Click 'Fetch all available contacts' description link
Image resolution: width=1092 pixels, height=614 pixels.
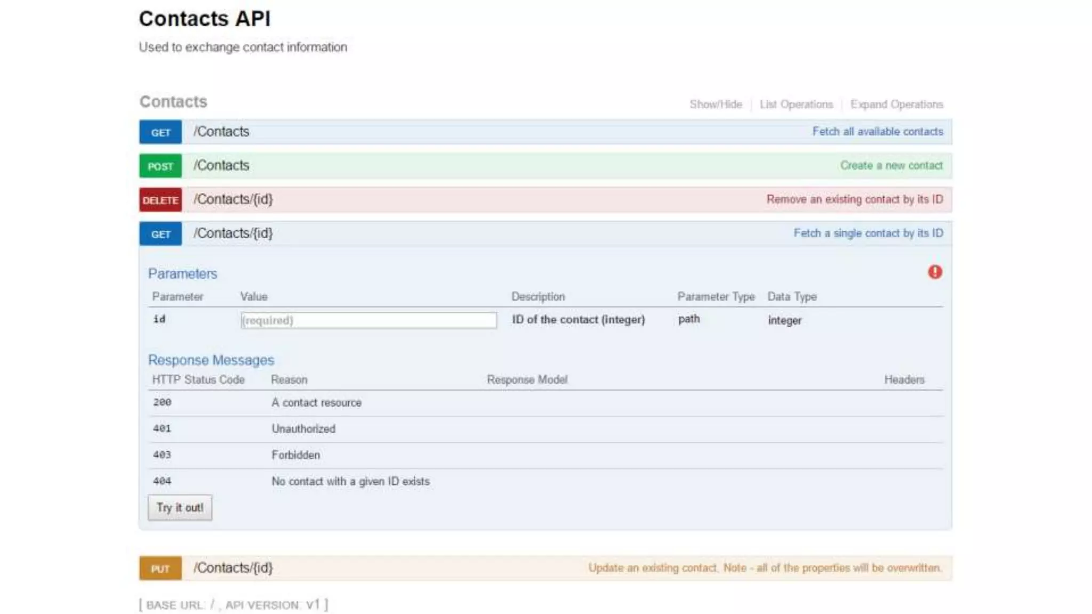[877, 132]
